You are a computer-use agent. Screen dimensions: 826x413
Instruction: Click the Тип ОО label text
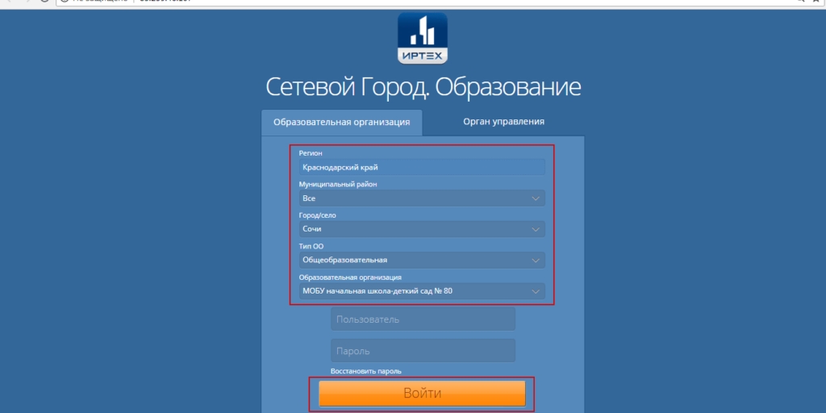tap(311, 246)
